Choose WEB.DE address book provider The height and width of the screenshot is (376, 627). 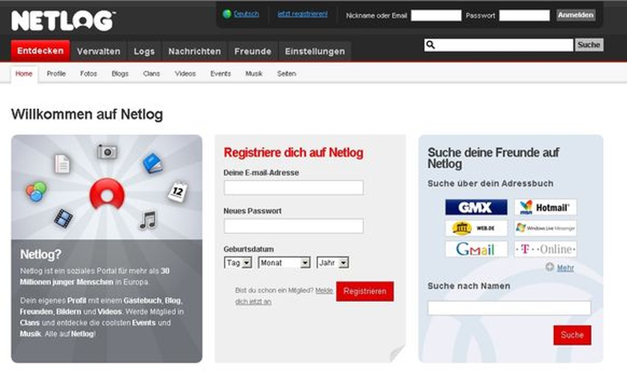coord(476,228)
